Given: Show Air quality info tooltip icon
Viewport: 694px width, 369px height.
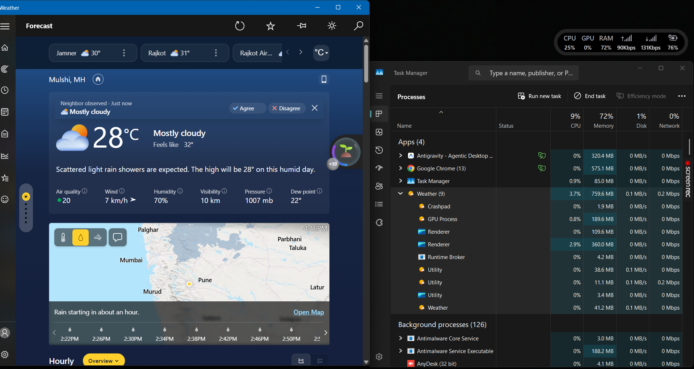Looking at the screenshot, I should coord(85,191).
